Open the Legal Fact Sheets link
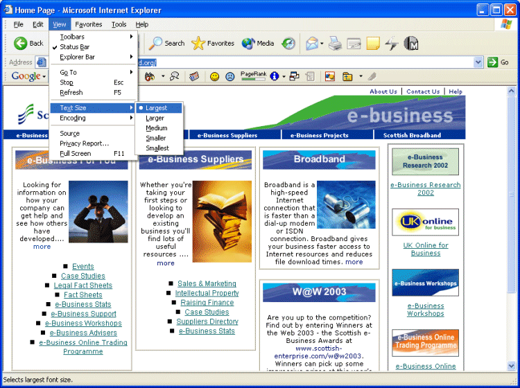 (x=83, y=285)
